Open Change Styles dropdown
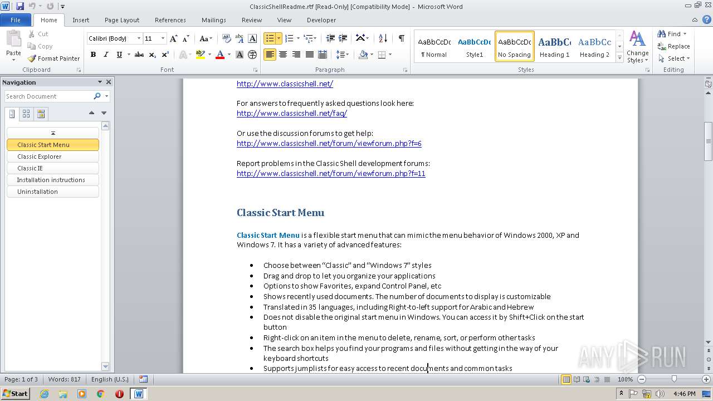This screenshot has height=401, width=713. coord(637,47)
